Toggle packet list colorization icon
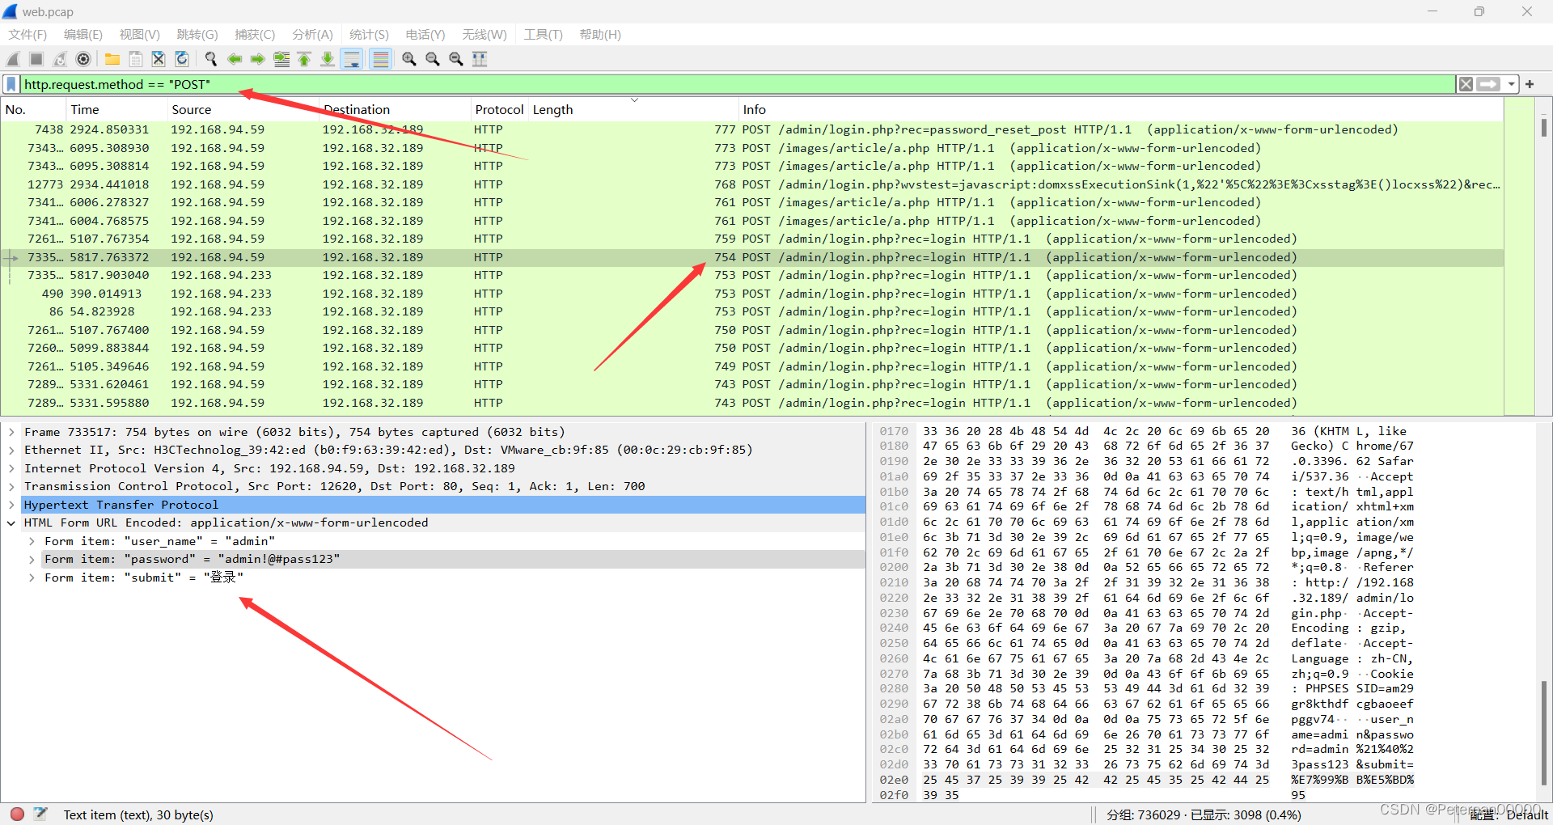Viewport: 1553px width, 825px height. [x=381, y=59]
